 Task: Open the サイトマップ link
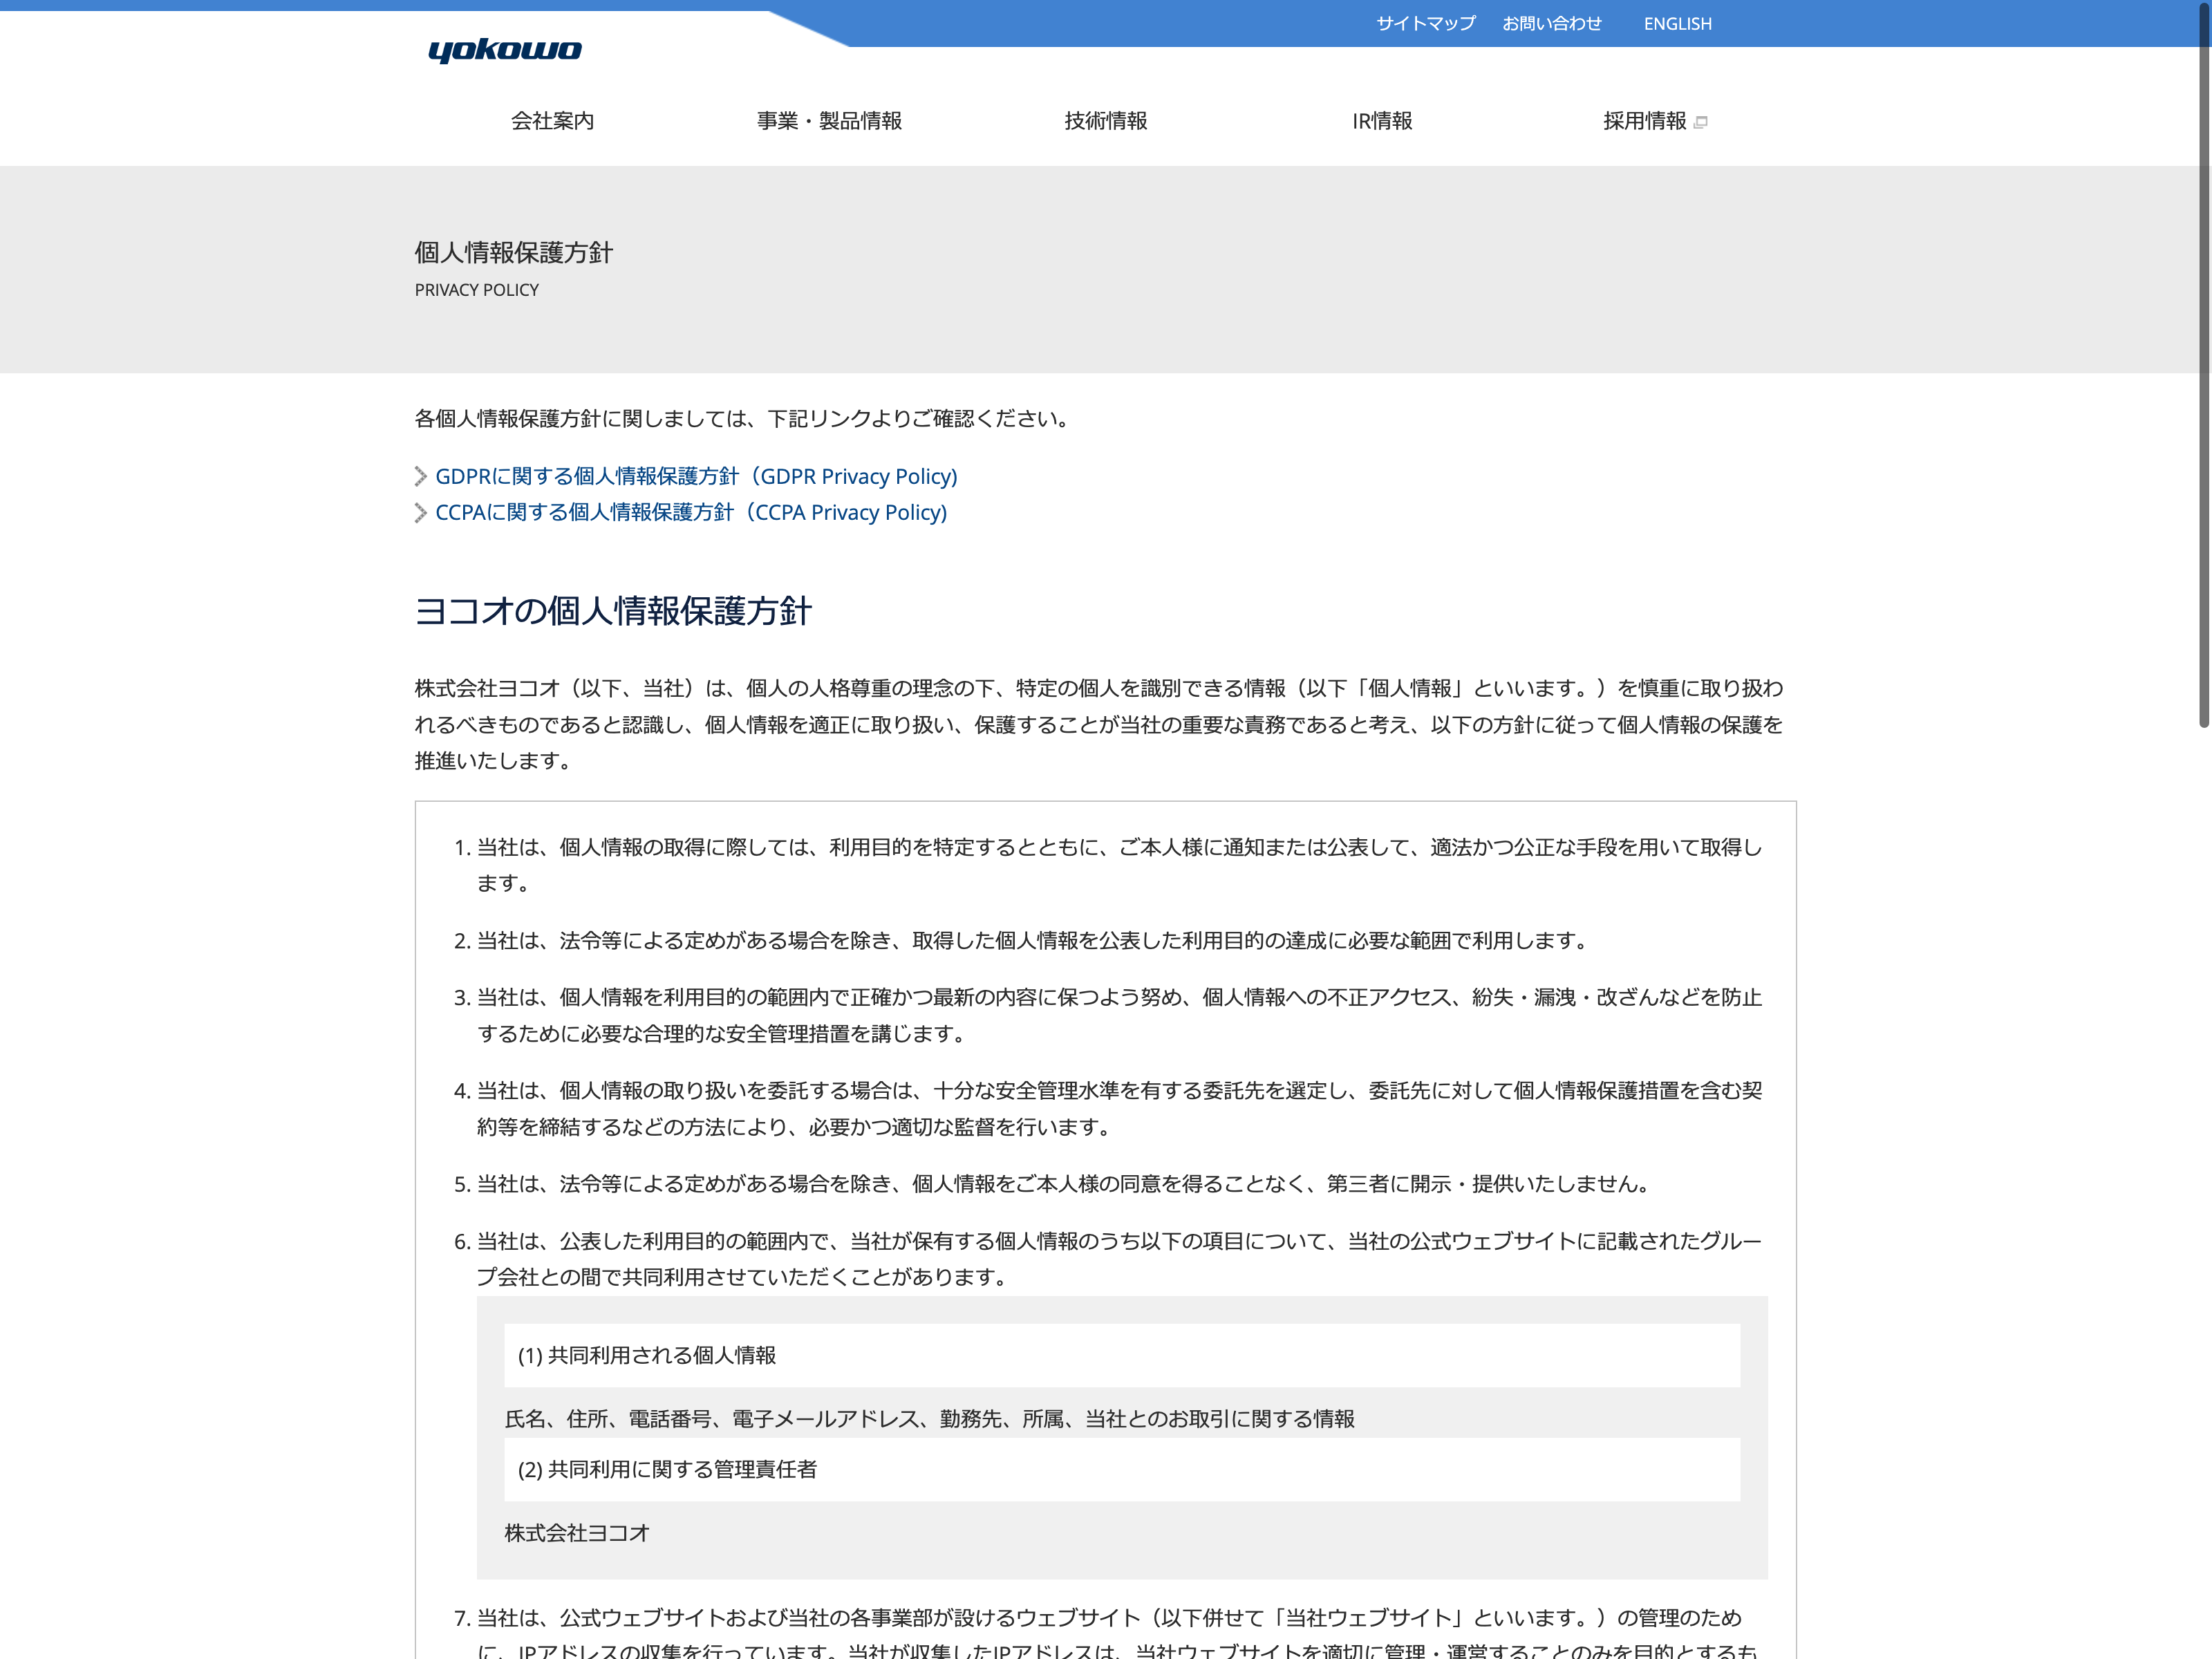(x=1425, y=23)
